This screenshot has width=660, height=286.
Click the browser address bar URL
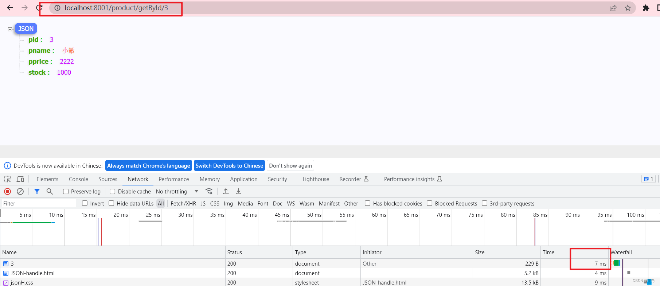coord(116,8)
